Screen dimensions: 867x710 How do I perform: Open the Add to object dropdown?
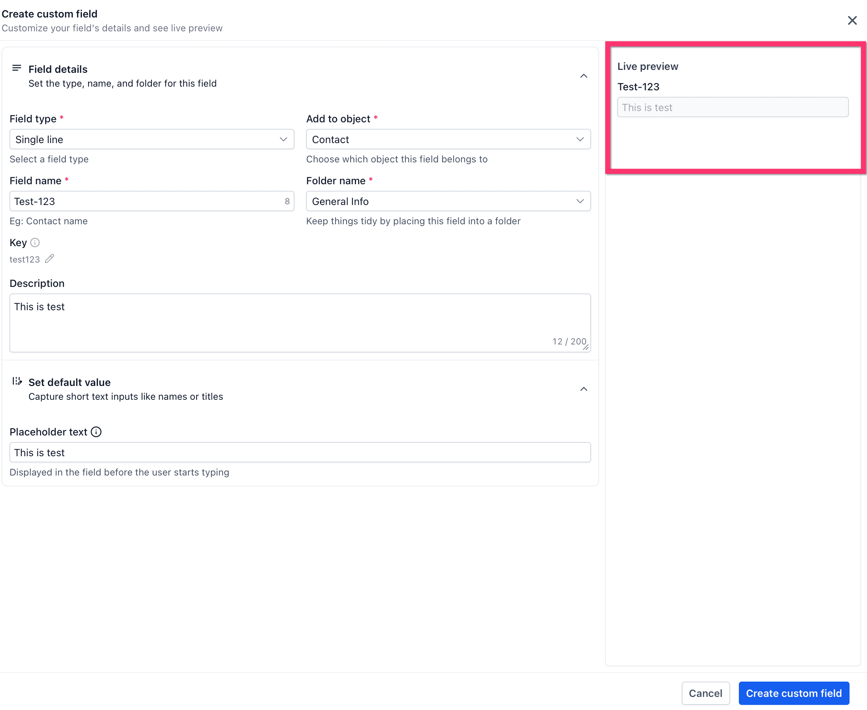(x=448, y=139)
